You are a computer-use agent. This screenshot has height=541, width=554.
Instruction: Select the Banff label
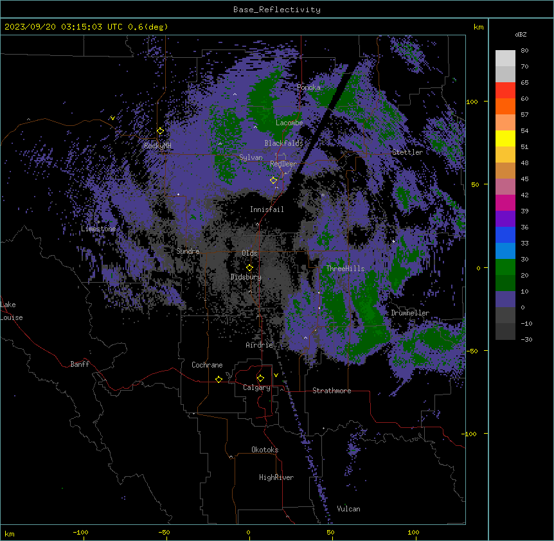[x=80, y=364]
